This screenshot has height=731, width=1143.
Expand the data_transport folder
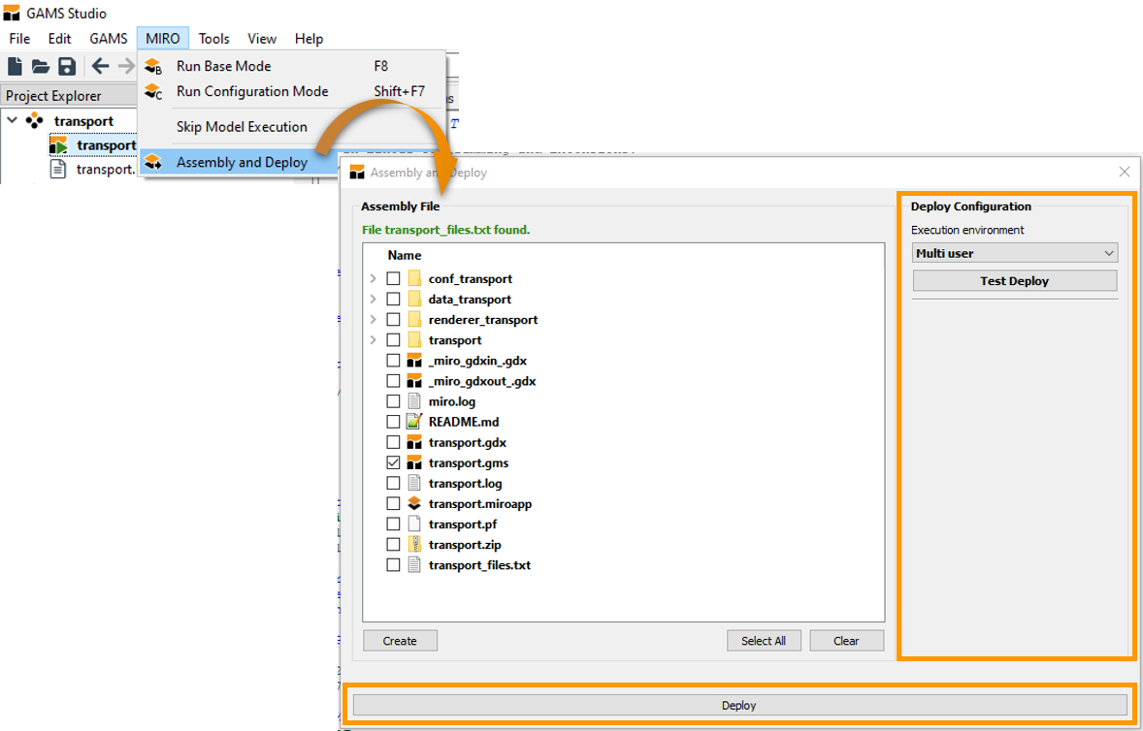coord(373,300)
